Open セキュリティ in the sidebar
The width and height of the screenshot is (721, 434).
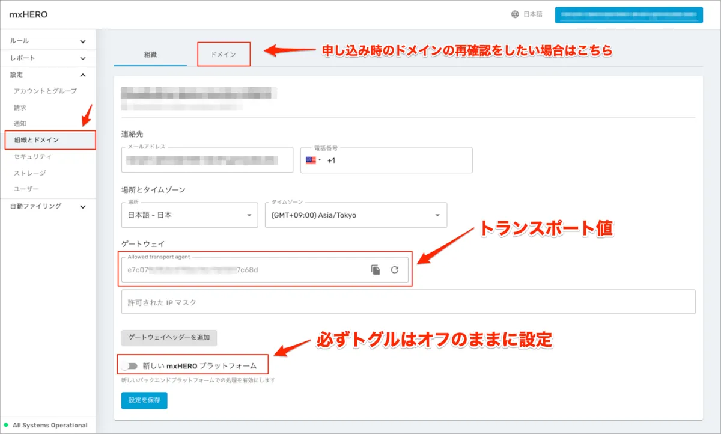[32, 157]
